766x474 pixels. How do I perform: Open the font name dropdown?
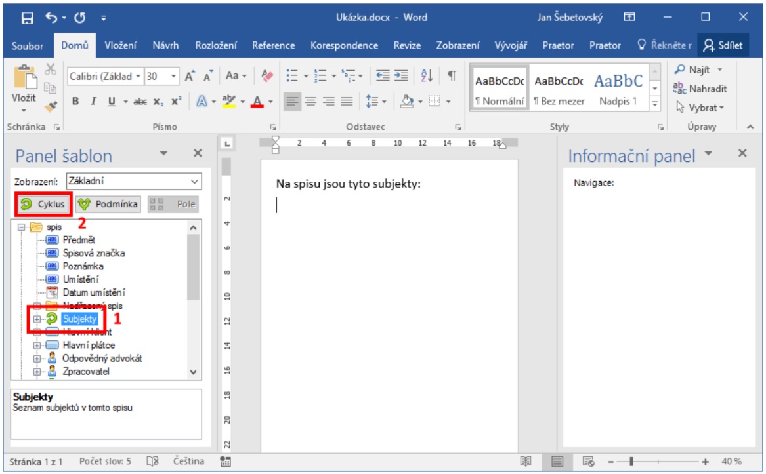coord(138,77)
